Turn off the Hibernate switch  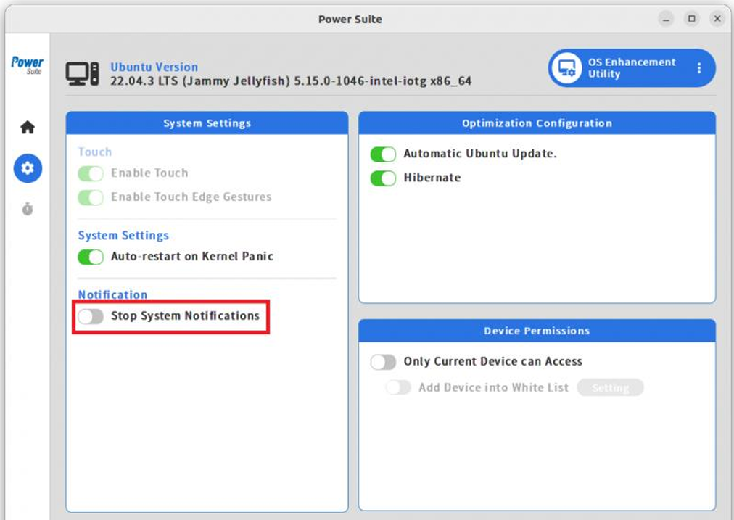[383, 178]
